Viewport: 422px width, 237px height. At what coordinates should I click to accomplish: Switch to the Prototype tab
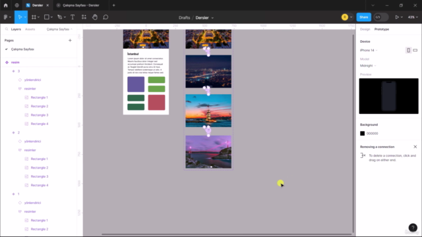(x=382, y=29)
